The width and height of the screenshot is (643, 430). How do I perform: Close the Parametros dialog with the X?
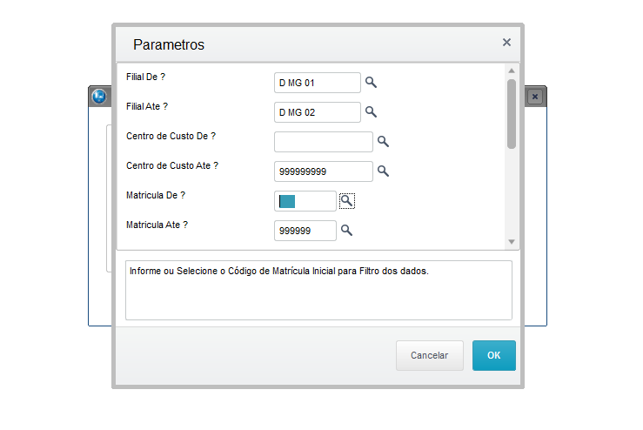(507, 43)
